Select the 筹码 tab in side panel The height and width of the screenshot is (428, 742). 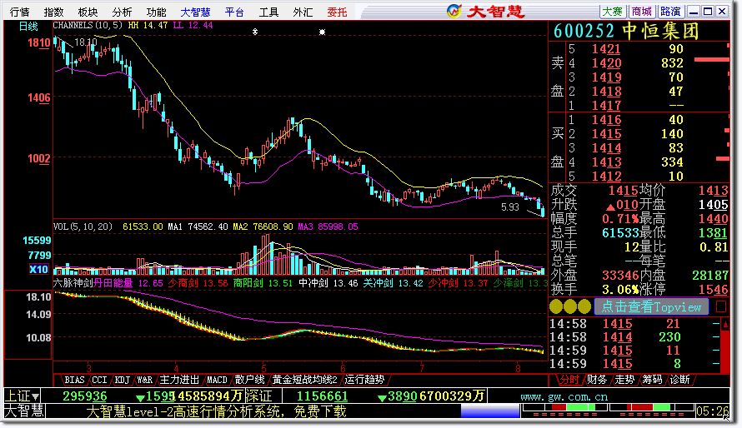click(652, 380)
